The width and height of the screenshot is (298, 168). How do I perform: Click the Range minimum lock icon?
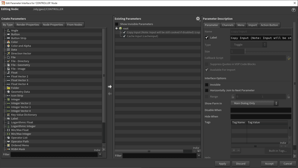(x=233, y=96)
